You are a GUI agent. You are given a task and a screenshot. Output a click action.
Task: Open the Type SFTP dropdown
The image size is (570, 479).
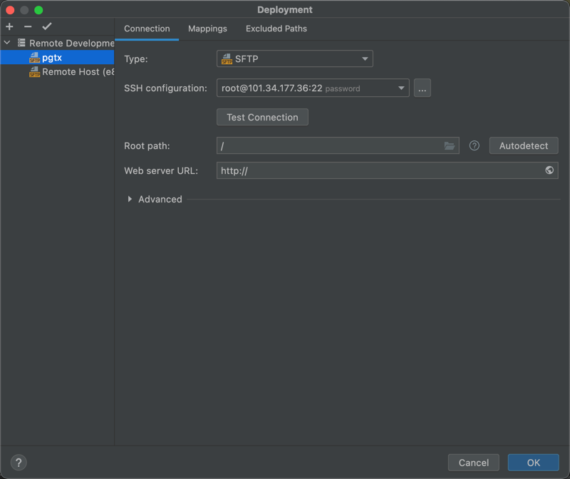(294, 58)
